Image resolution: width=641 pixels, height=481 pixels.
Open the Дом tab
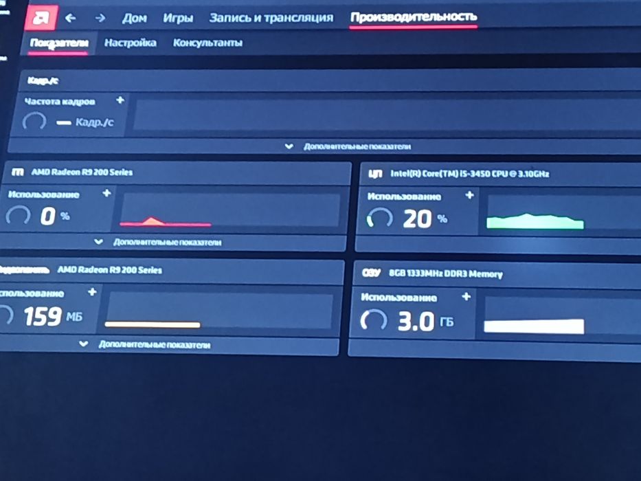click(135, 19)
